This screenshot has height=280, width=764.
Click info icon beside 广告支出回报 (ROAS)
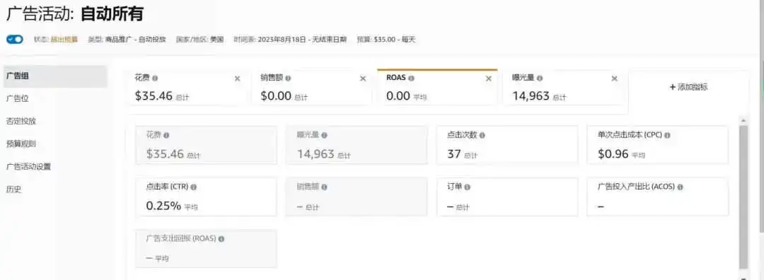221,239
